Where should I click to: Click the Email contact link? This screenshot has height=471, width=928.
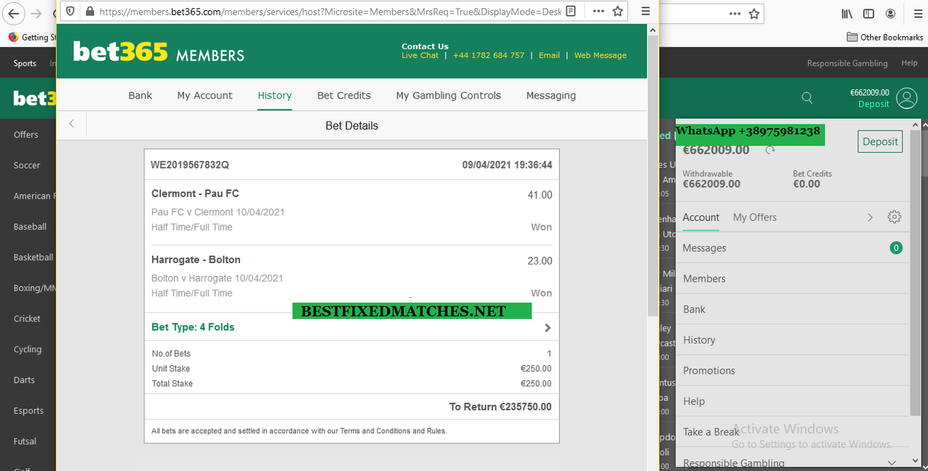(549, 55)
